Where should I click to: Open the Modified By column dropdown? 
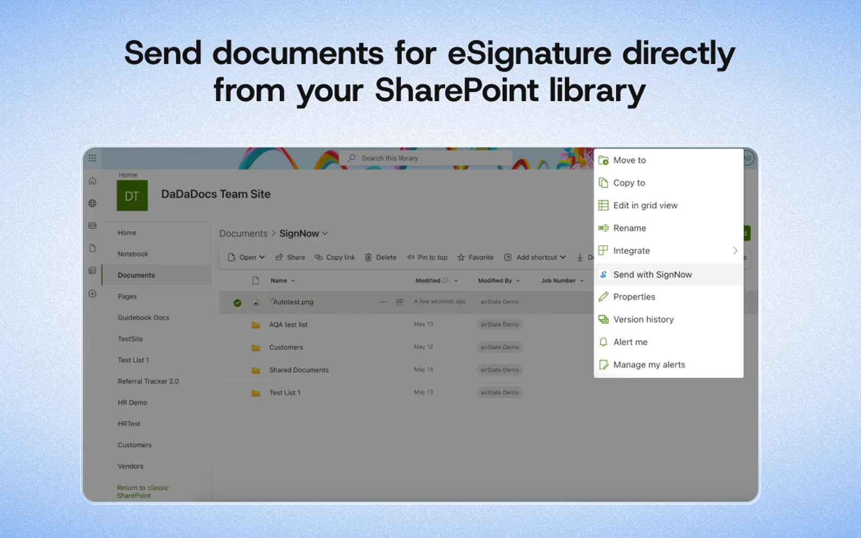[518, 281]
